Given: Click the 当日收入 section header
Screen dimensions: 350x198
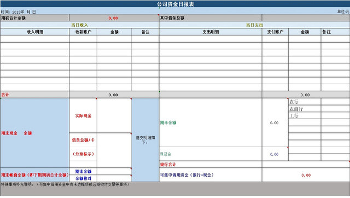Looking at the screenshot, I should [x=79, y=25].
